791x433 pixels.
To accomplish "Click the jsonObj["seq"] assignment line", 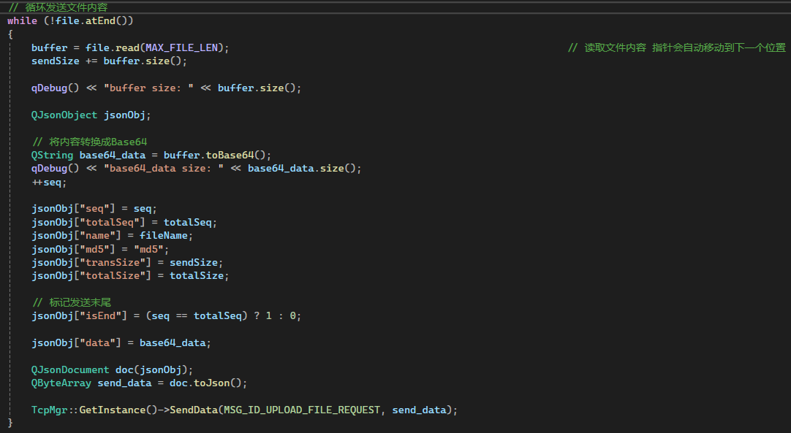I will (x=94, y=209).
